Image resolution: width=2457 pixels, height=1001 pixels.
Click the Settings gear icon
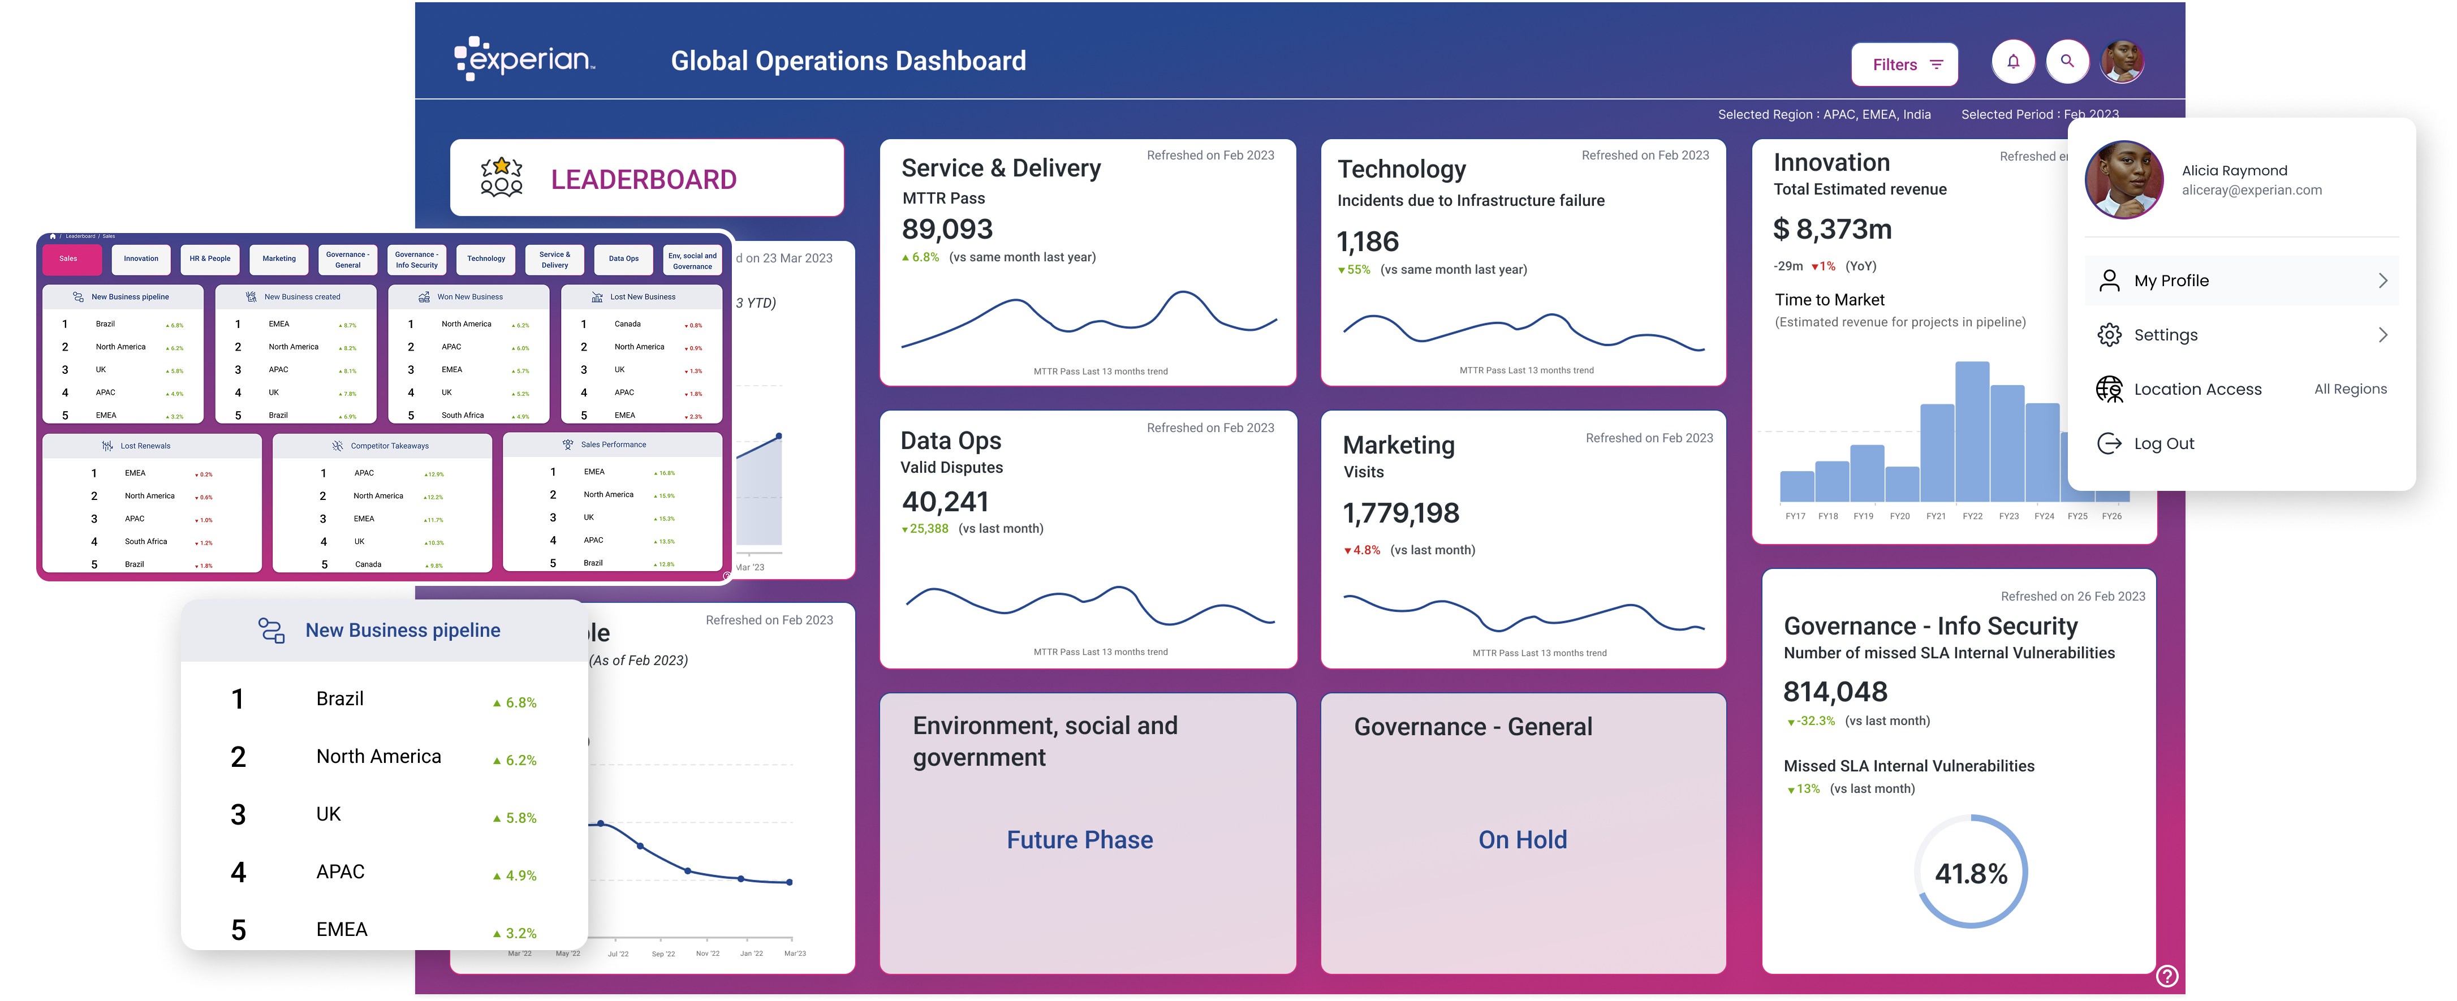click(x=2109, y=335)
